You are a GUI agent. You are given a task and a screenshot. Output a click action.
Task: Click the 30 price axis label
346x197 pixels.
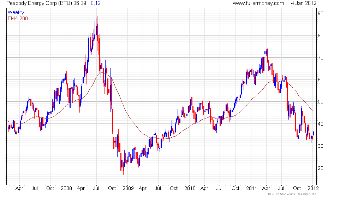(321, 146)
